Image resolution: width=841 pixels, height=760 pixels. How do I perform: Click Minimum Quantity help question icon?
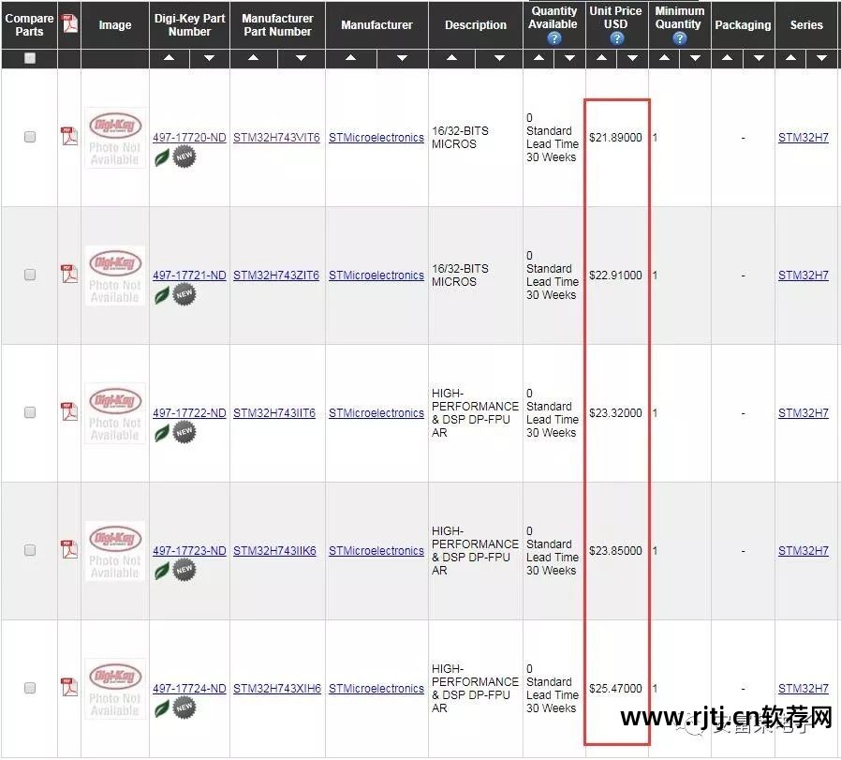click(680, 38)
